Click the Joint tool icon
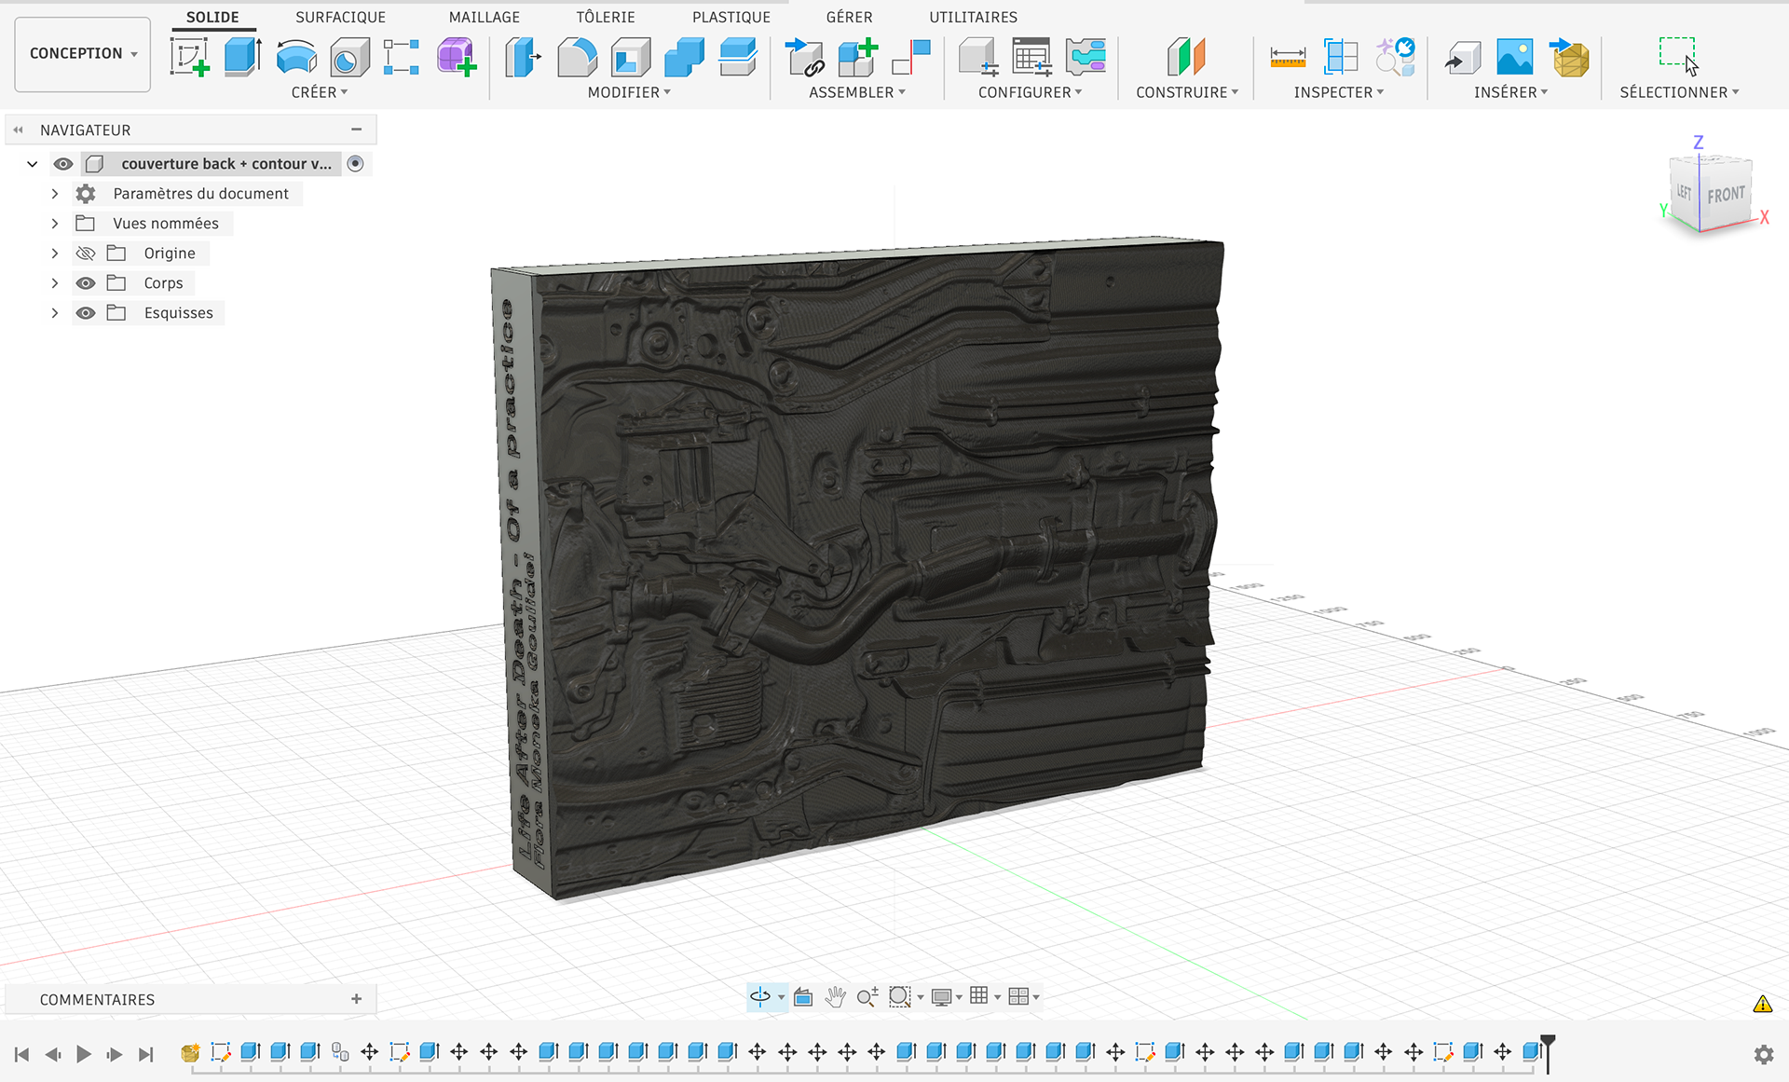1789x1082 pixels. [911, 57]
